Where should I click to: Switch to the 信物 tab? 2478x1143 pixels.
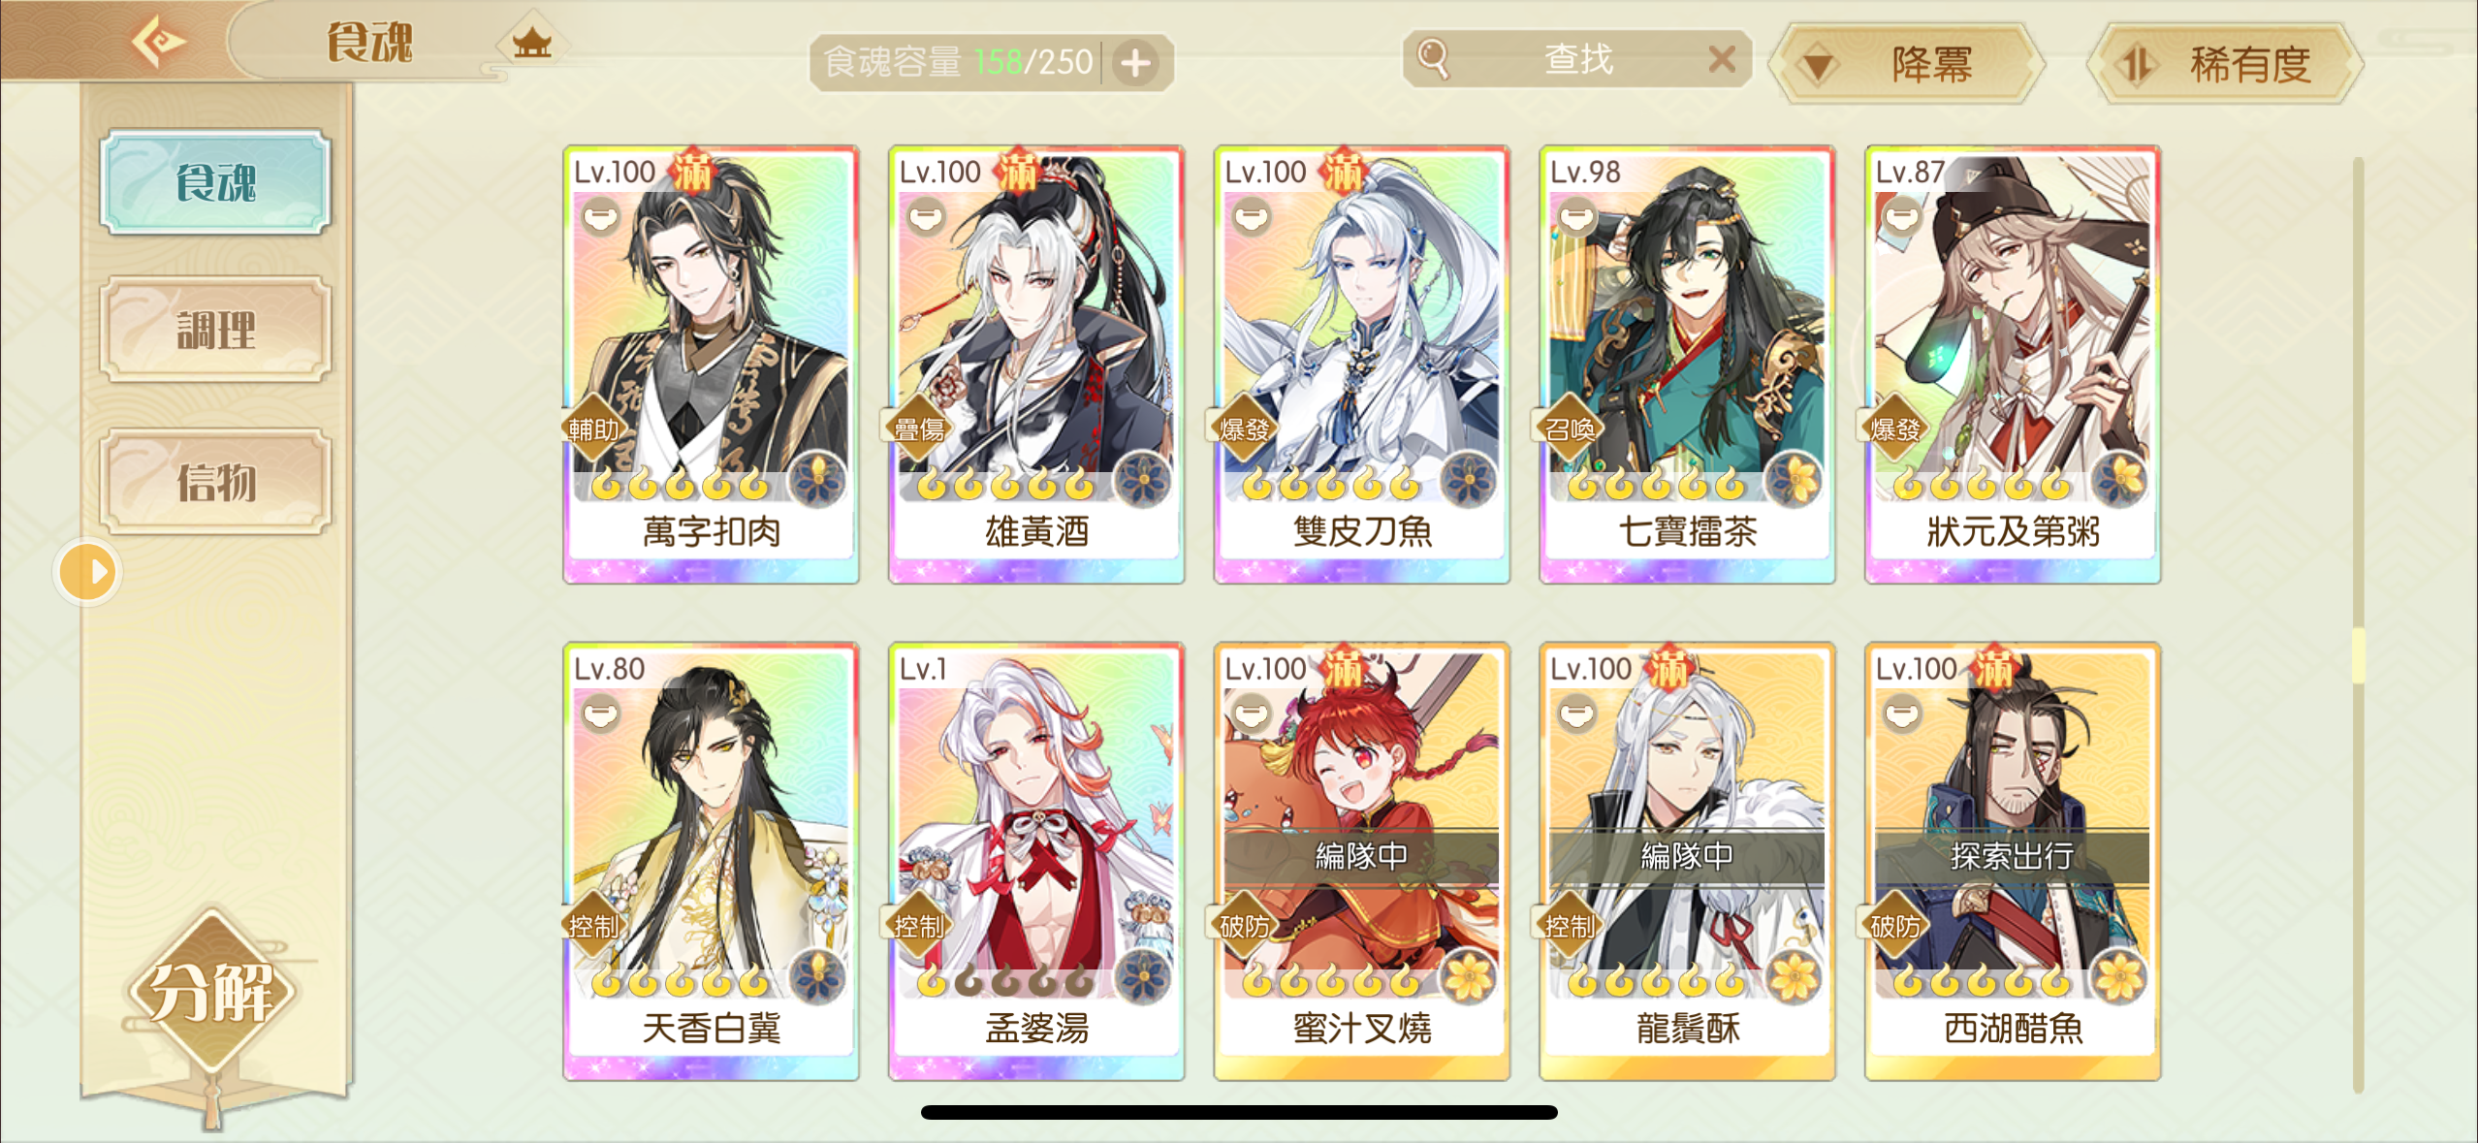coord(215,482)
